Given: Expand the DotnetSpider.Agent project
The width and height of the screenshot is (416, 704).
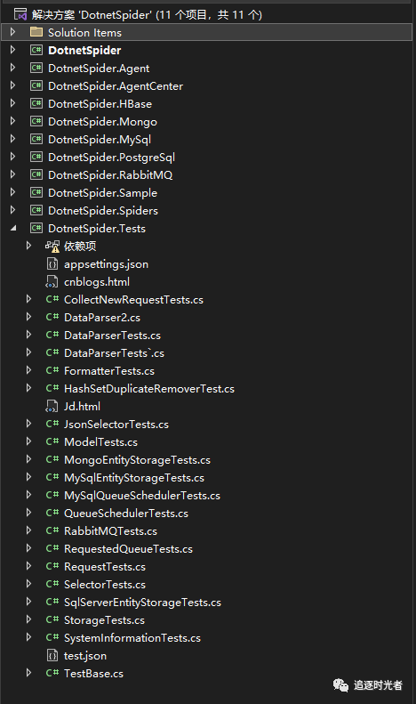Looking at the screenshot, I should click(x=12, y=68).
